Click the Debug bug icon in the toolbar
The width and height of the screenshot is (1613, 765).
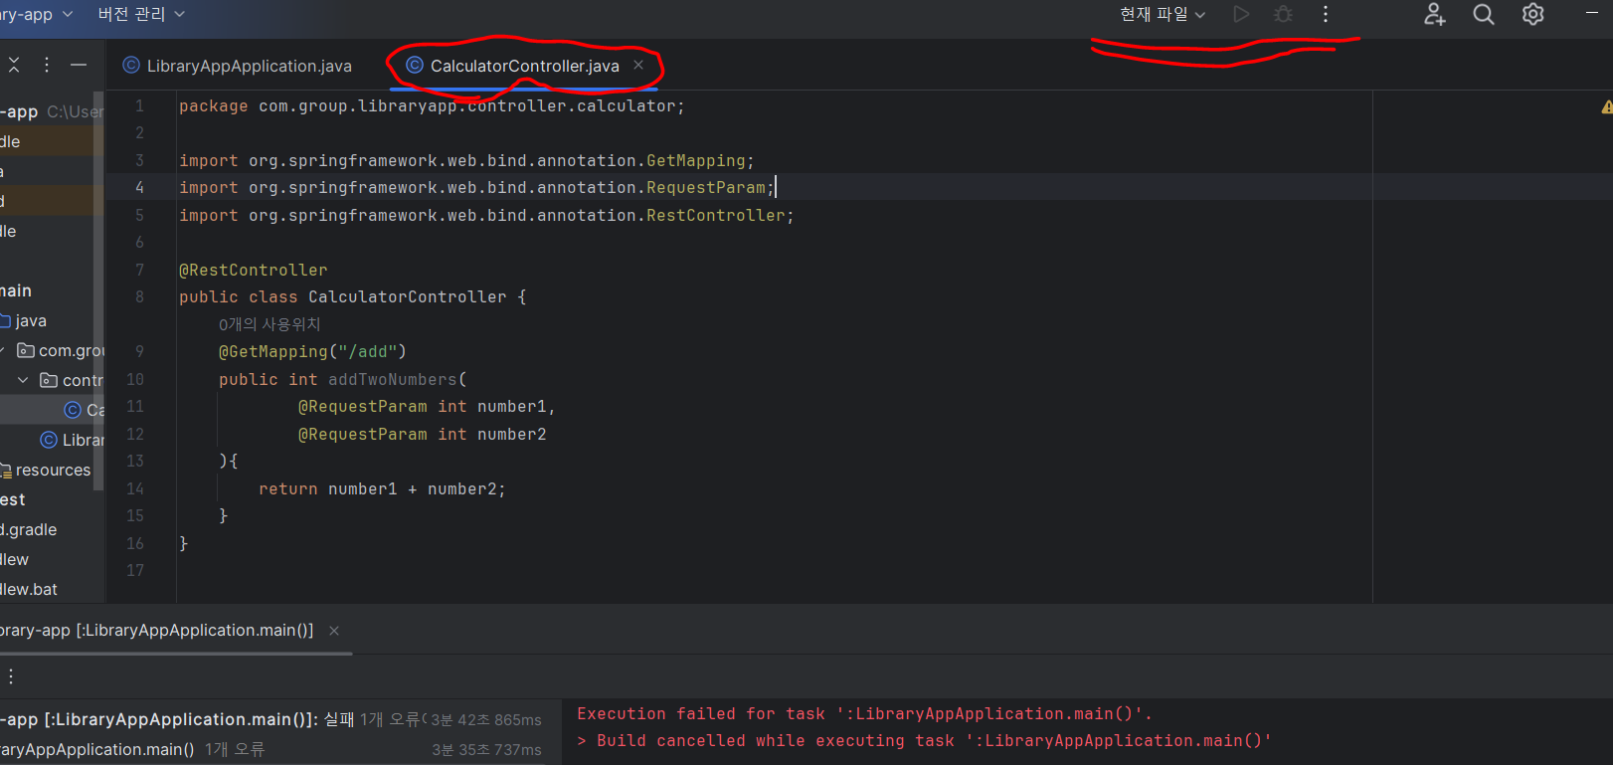[x=1284, y=14]
